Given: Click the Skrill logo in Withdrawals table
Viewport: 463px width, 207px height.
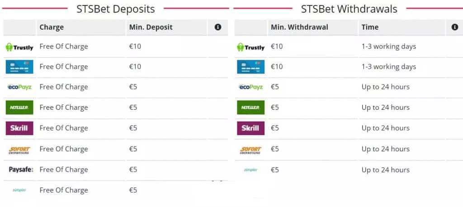Looking at the screenshot, I should [250, 128].
